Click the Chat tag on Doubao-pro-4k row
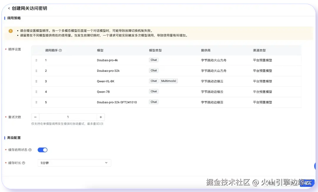Viewport: 318px width, 192px height. click(153, 60)
